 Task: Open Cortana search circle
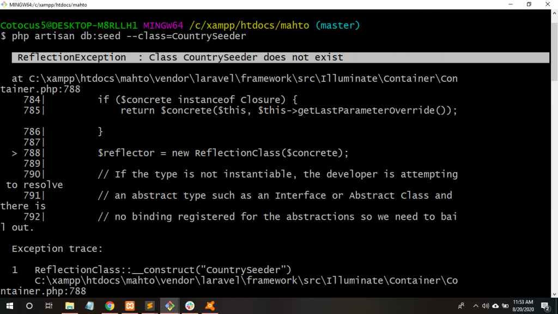pyautogui.click(x=29, y=306)
